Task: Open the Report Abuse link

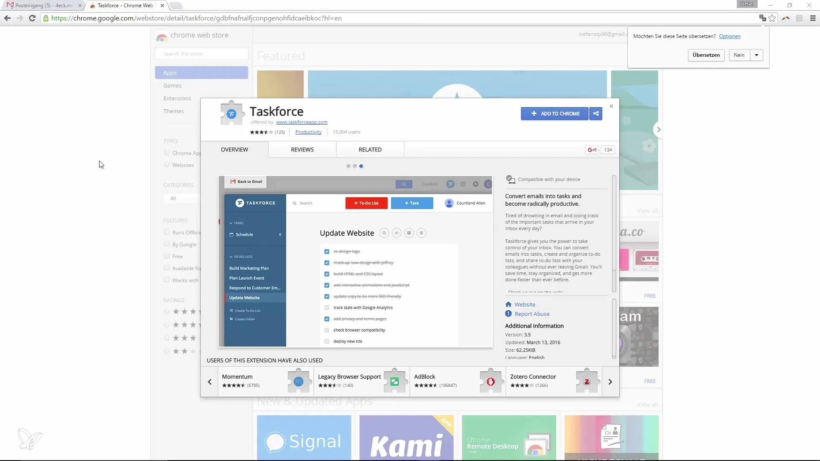Action: pyautogui.click(x=532, y=314)
